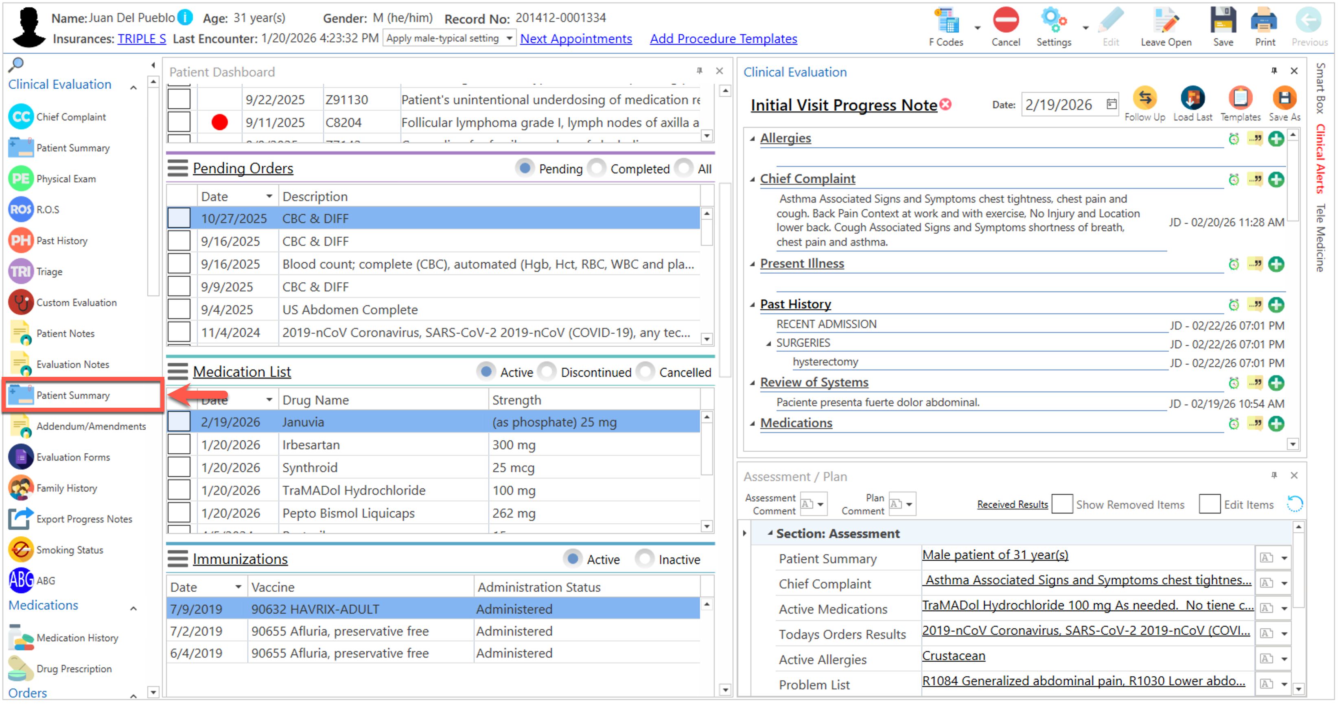This screenshot has width=1339, height=704.
Task: Select the Completed radio for Pending Orders
Action: click(x=597, y=168)
